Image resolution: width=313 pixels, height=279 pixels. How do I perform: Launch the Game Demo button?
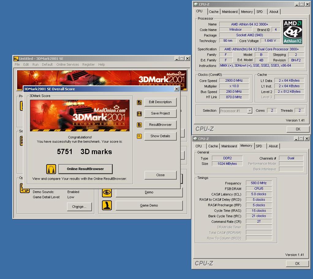149,205
